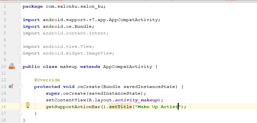Click 'android.content.Intent' unused import
The width and height of the screenshot is (257, 123).
(75, 33)
